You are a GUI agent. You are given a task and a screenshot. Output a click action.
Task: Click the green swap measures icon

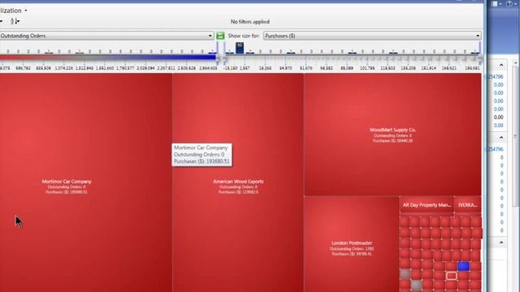(220, 36)
